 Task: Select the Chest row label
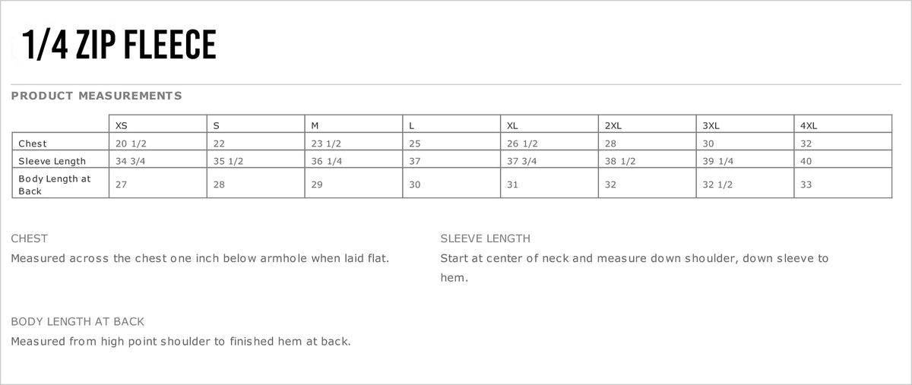pyautogui.click(x=33, y=143)
